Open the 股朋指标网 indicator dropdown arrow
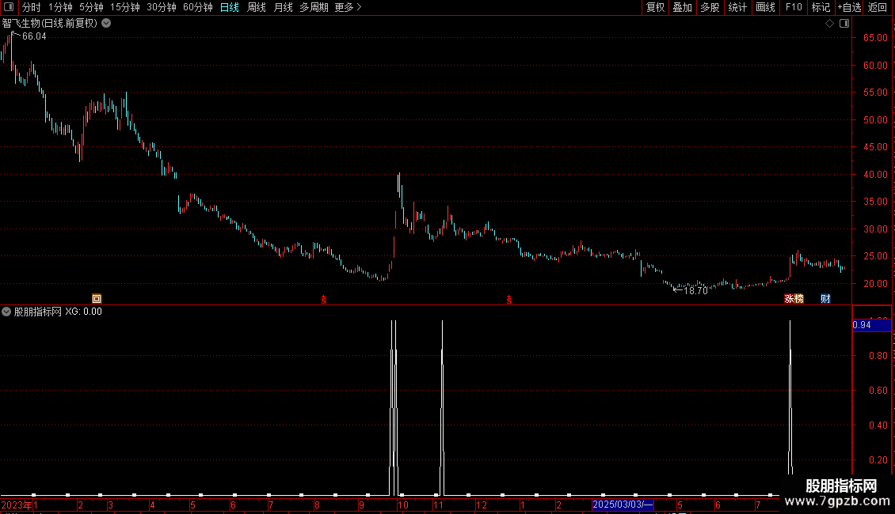The image size is (895, 514). (x=6, y=312)
